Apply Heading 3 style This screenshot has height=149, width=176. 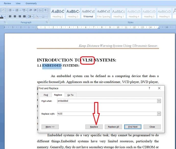(73, 14)
